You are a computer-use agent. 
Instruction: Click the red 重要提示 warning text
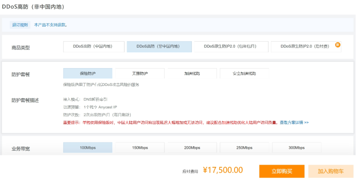point(171,122)
